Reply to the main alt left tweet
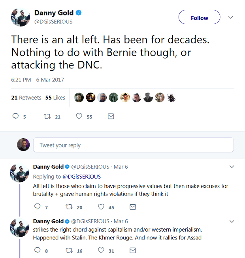This screenshot has width=245, height=258. click(16, 116)
